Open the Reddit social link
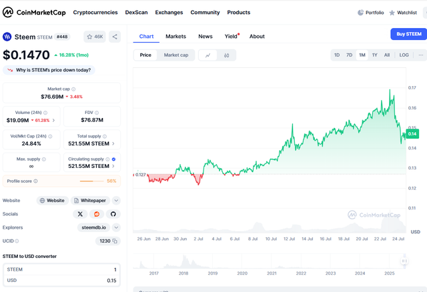427x292 pixels. (97, 214)
